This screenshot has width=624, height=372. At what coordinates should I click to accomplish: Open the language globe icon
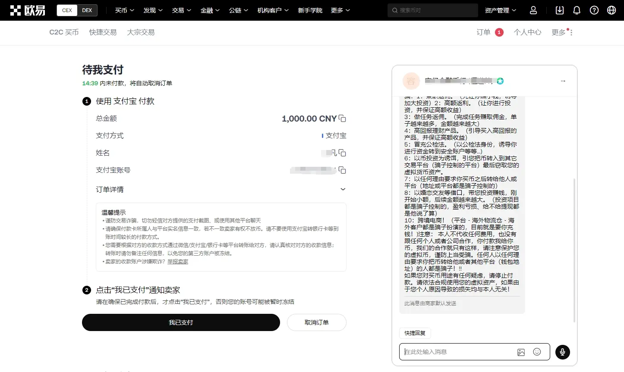(611, 10)
